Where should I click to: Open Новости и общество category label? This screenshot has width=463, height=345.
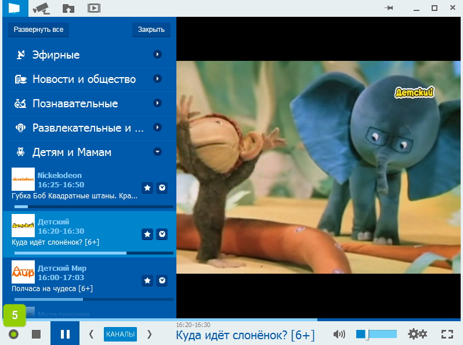click(x=84, y=79)
